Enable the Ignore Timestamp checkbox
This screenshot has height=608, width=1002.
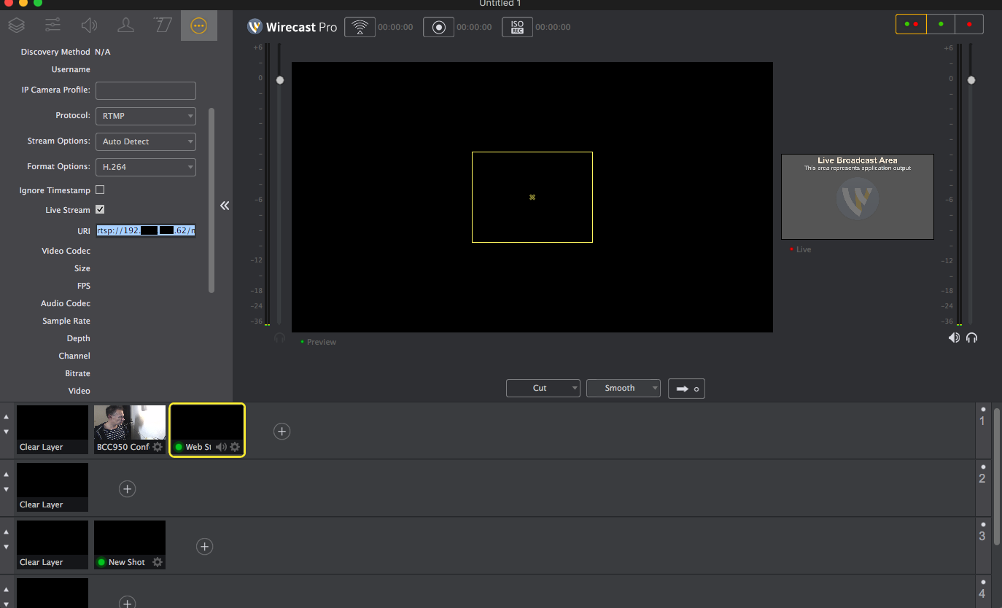point(100,190)
